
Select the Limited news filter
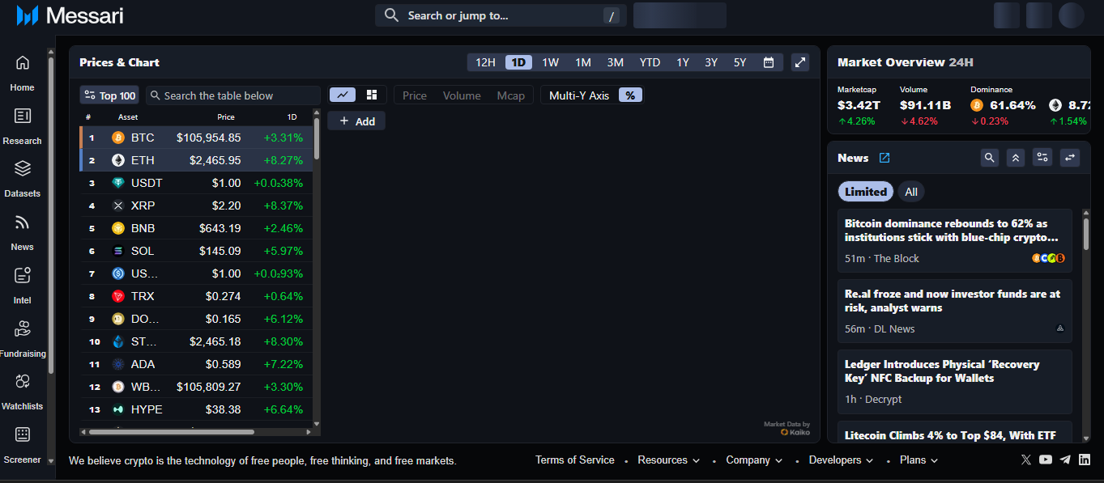point(866,192)
